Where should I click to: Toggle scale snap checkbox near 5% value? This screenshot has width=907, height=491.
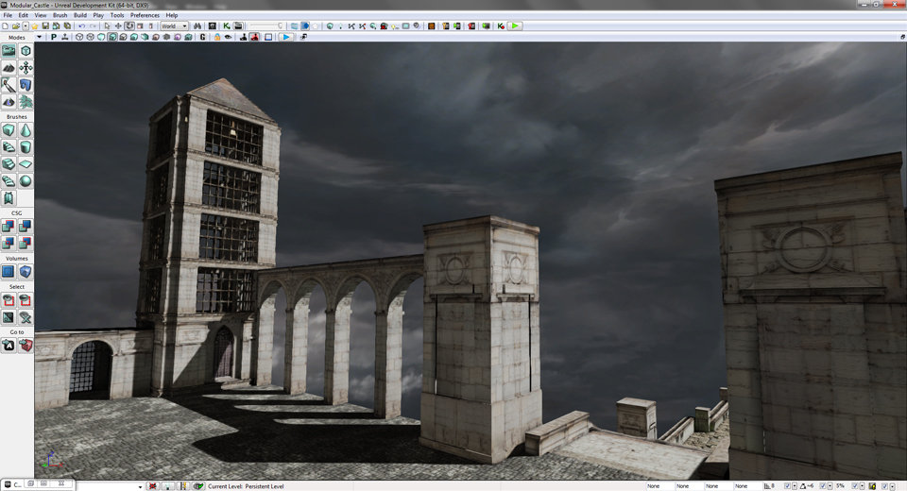pyautogui.click(x=855, y=486)
